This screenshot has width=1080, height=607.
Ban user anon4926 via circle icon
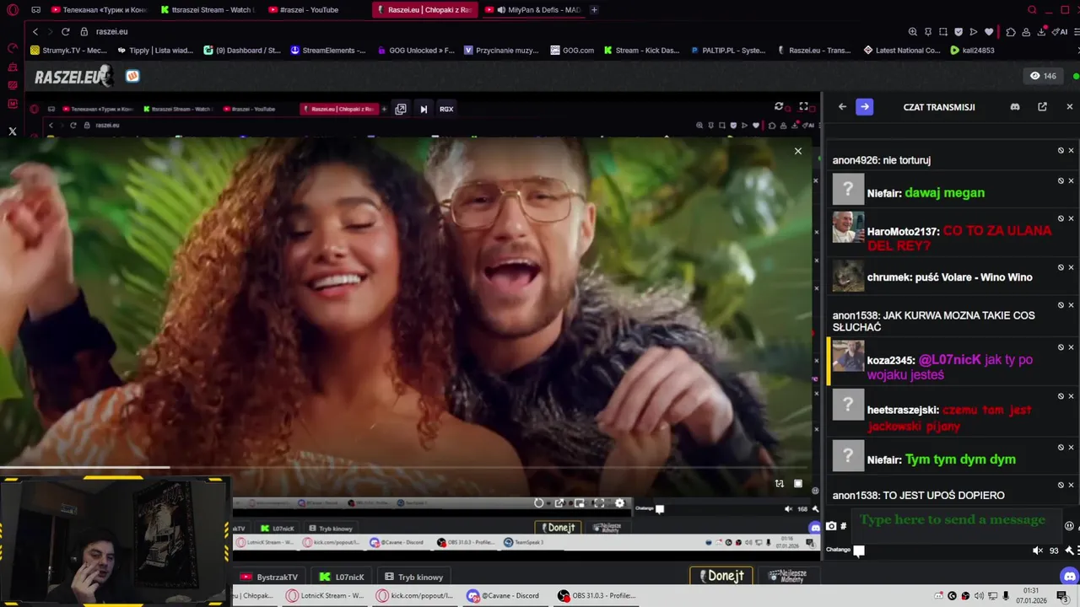coord(1061,151)
